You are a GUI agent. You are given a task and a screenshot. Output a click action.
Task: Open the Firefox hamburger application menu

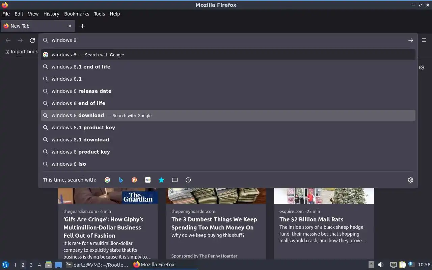coord(424,40)
